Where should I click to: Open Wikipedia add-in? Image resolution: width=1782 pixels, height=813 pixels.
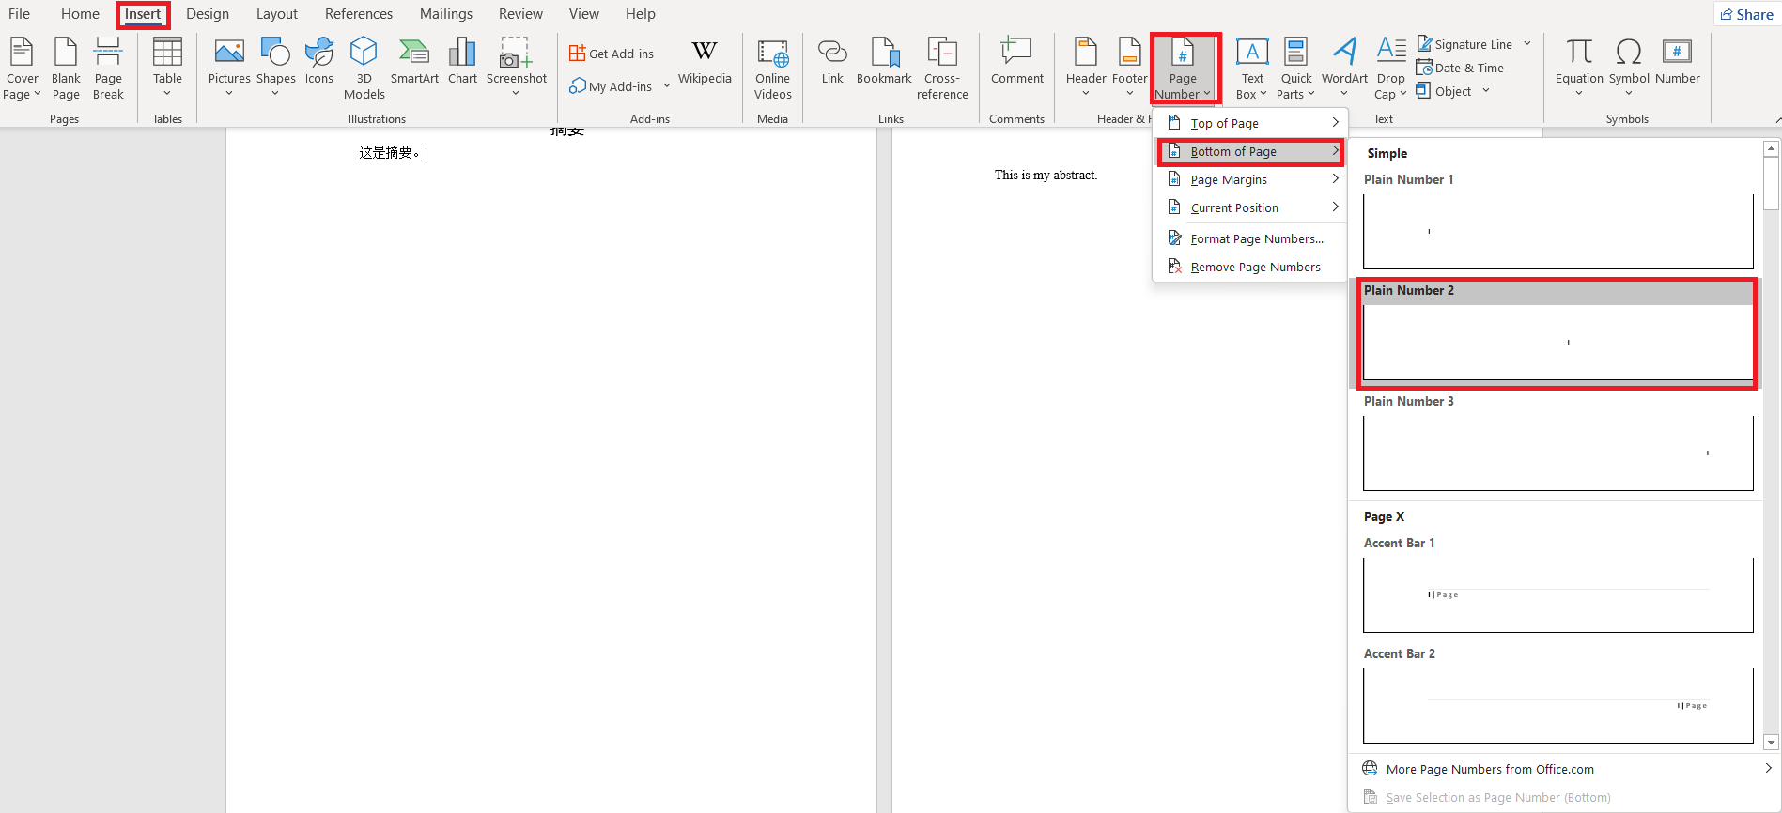click(705, 62)
